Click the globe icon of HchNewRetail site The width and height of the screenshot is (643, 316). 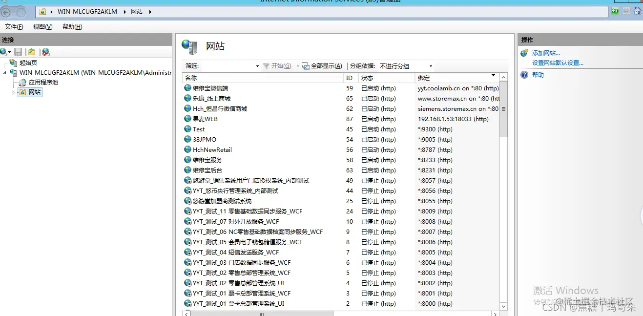pos(187,149)
